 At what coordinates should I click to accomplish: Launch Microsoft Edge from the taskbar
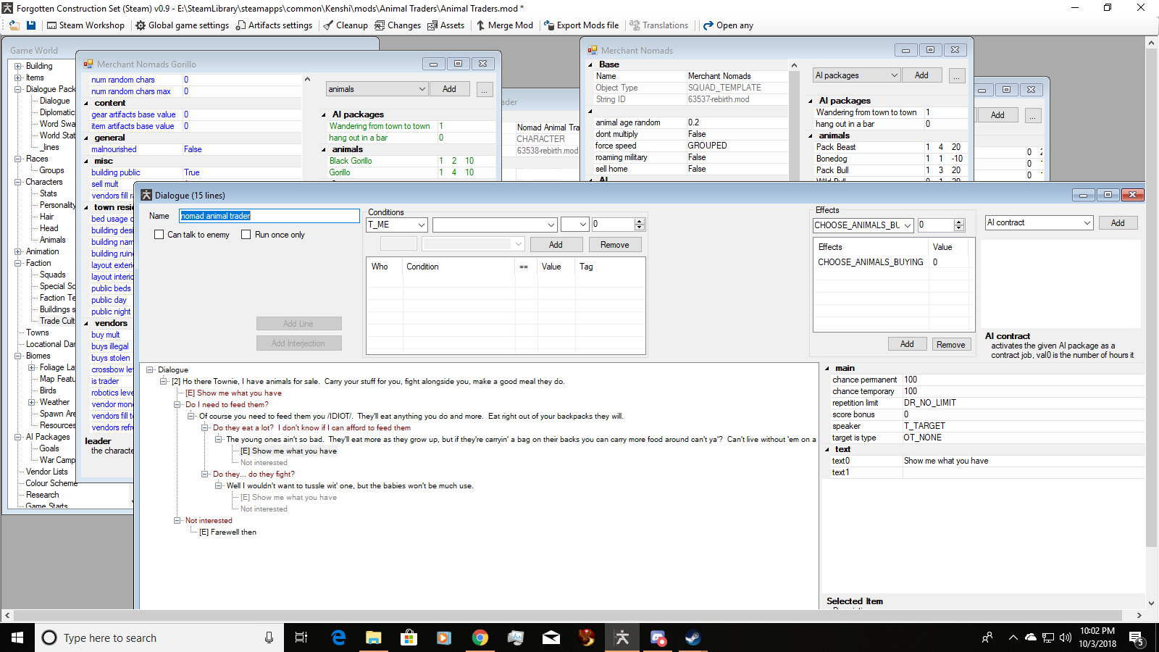(338, 638)
